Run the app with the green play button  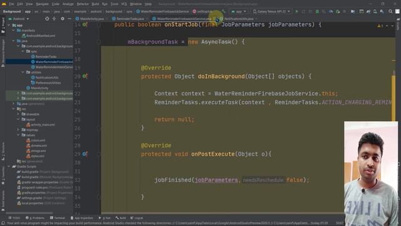click(296, 11)
